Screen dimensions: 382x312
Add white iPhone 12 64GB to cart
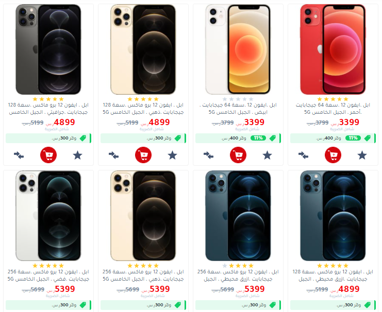(x=238, y=155)
